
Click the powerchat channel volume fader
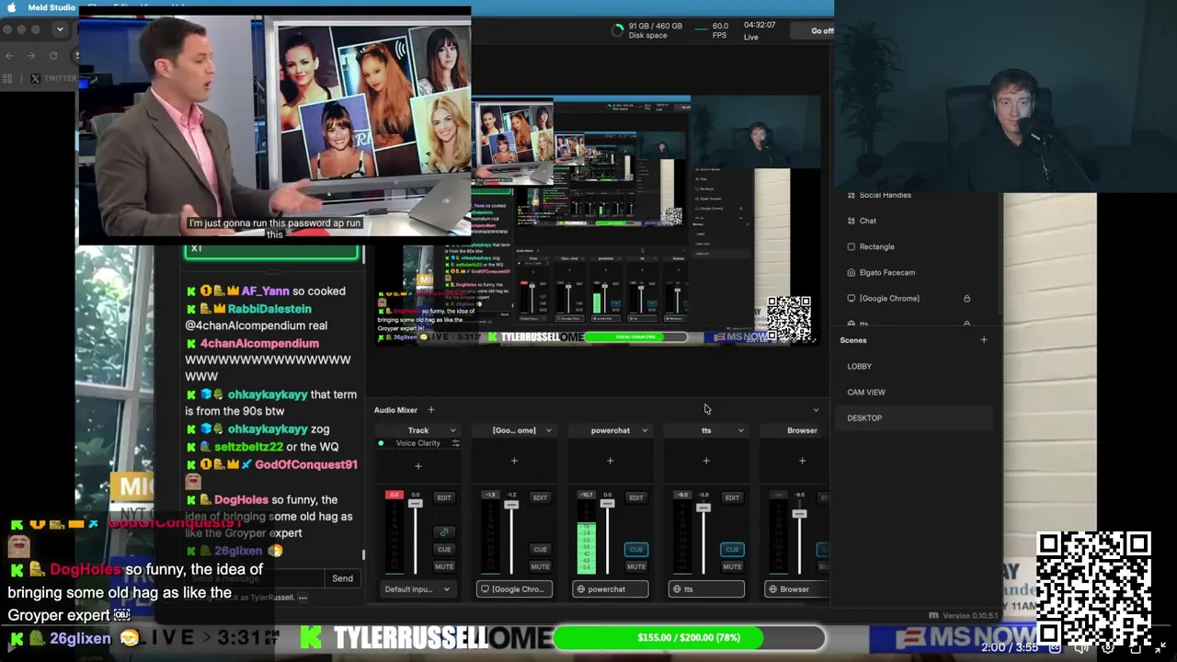pyautogui.click(x=607, y=503)
